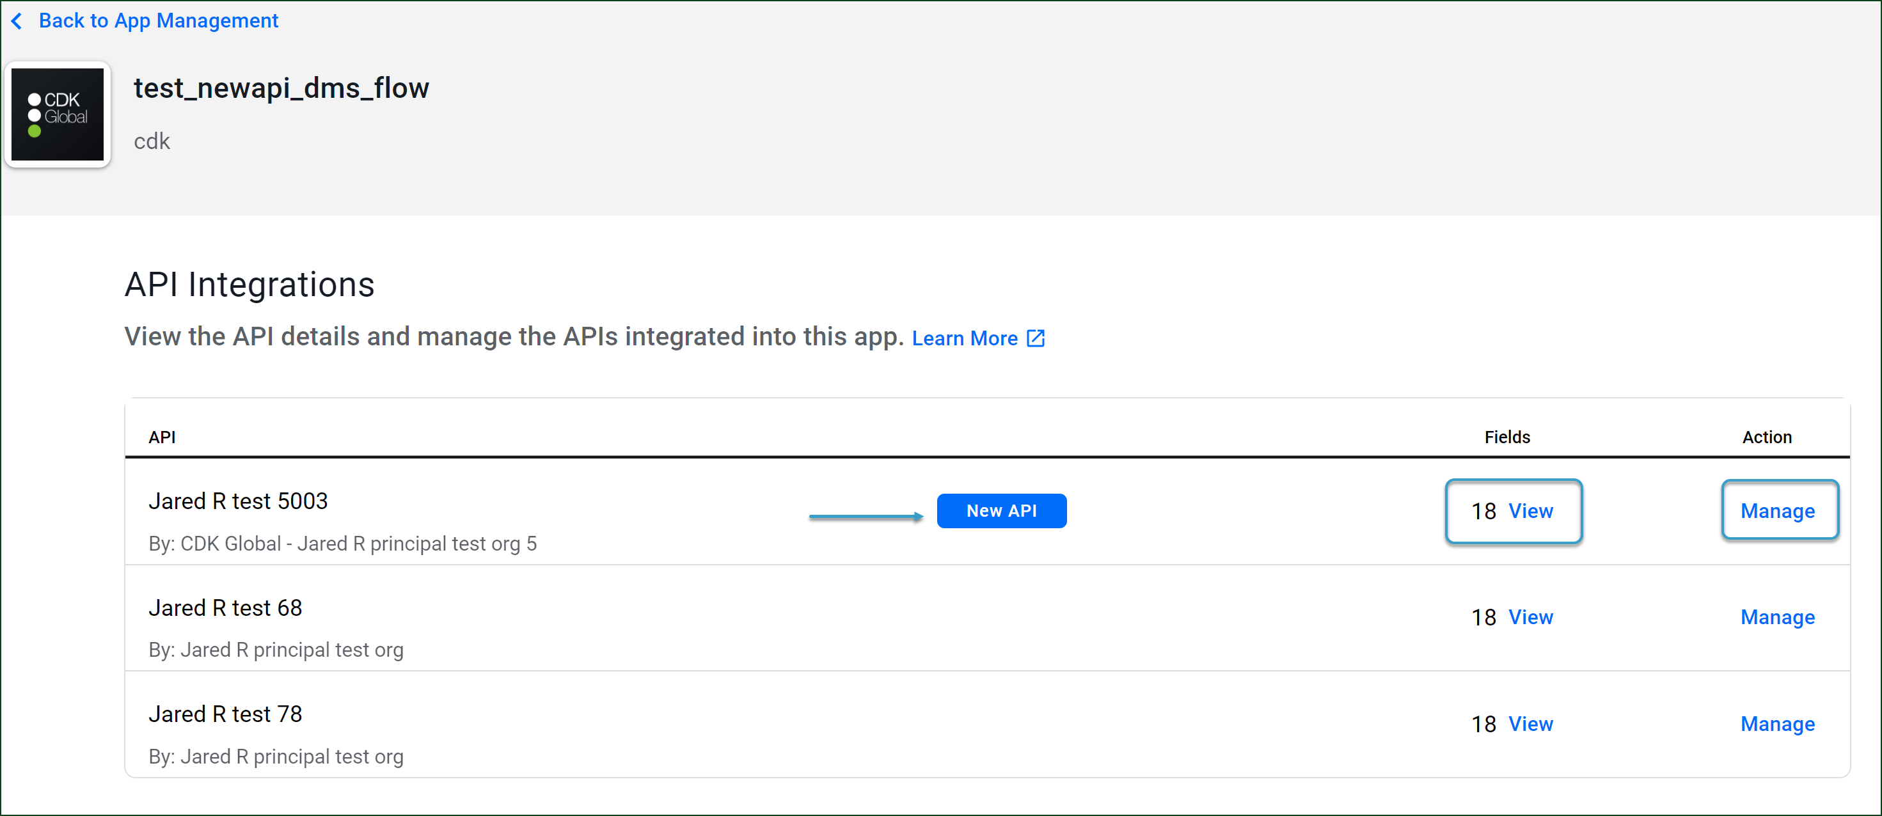1882x816 pixels.
Task: Click the back chevron arrow icon
Action: point(17,21)
